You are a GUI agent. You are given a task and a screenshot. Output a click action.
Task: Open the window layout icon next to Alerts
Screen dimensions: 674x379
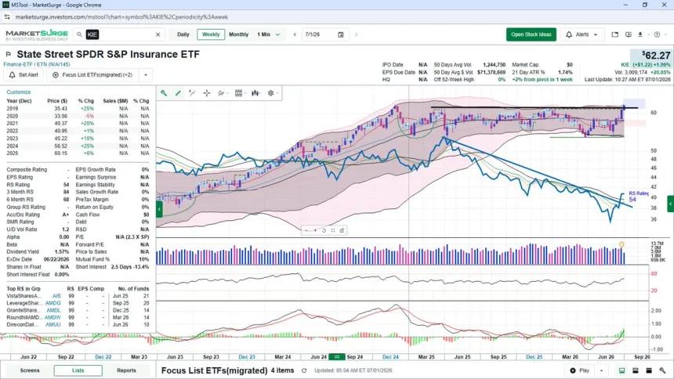(615, 34)
